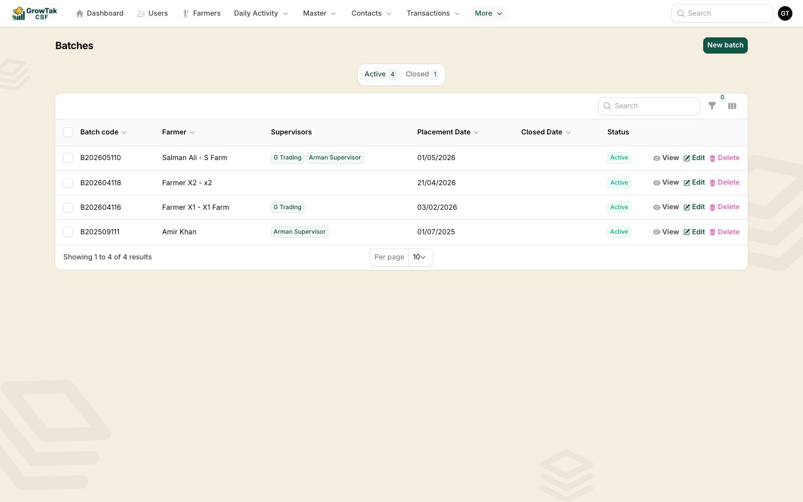This screenshot has height=502, width=803.
Task: Click the text "Salman Ali - S Farm"
Action: tap(195, 158)
